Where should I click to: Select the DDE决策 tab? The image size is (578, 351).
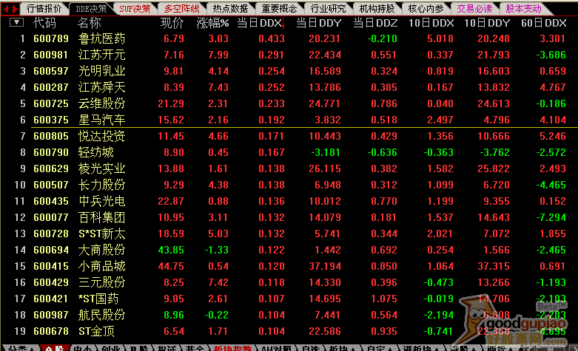92,8
